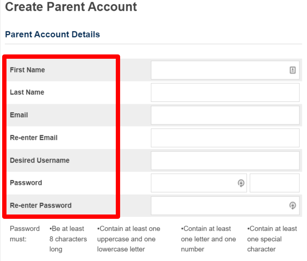Click the "Contain at least one special character" rule
The height and width of the screenshot is (261, 307).
pos(272,239)
